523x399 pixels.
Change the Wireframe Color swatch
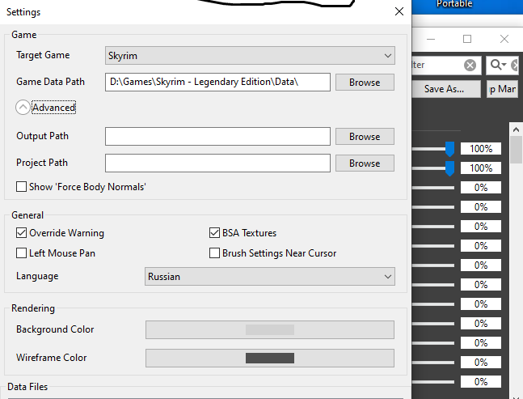point(269,358)
